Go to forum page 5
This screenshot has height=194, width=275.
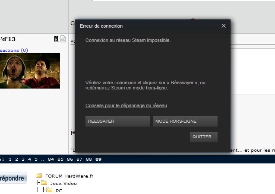[36, 159]
